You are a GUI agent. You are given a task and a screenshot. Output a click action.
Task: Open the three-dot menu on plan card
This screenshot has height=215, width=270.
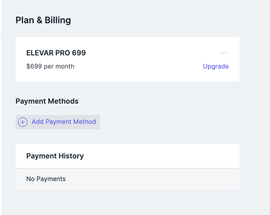click(x=223, y=53)
